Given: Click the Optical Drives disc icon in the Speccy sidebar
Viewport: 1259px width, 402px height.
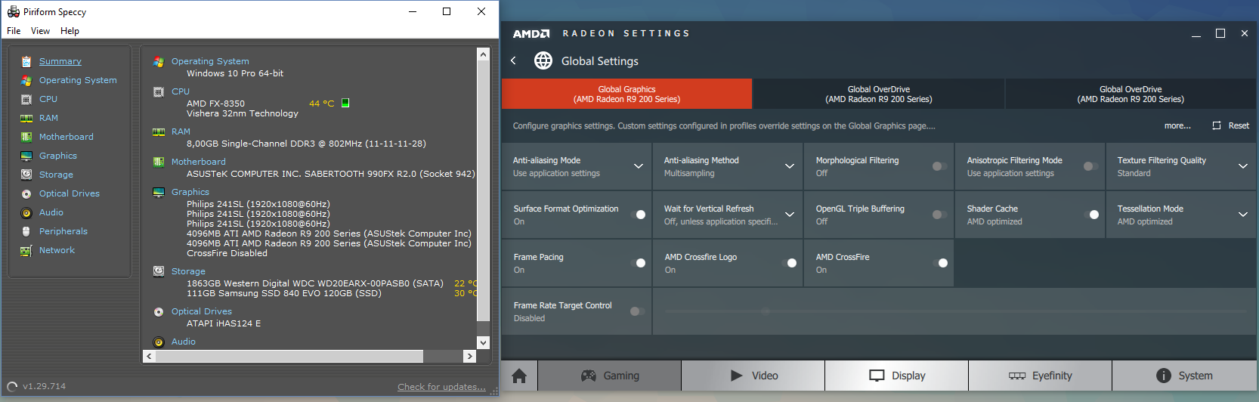Looking at the screenshot, I should (26, 193).
